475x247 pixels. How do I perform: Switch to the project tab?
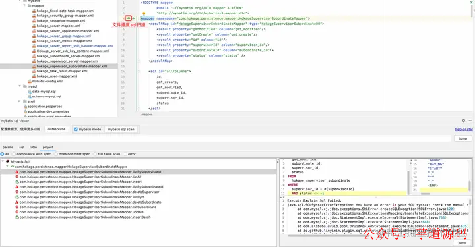(x=48, y=148)
